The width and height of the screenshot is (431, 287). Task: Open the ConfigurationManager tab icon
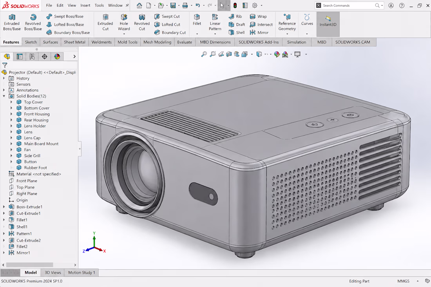(32, 56)
